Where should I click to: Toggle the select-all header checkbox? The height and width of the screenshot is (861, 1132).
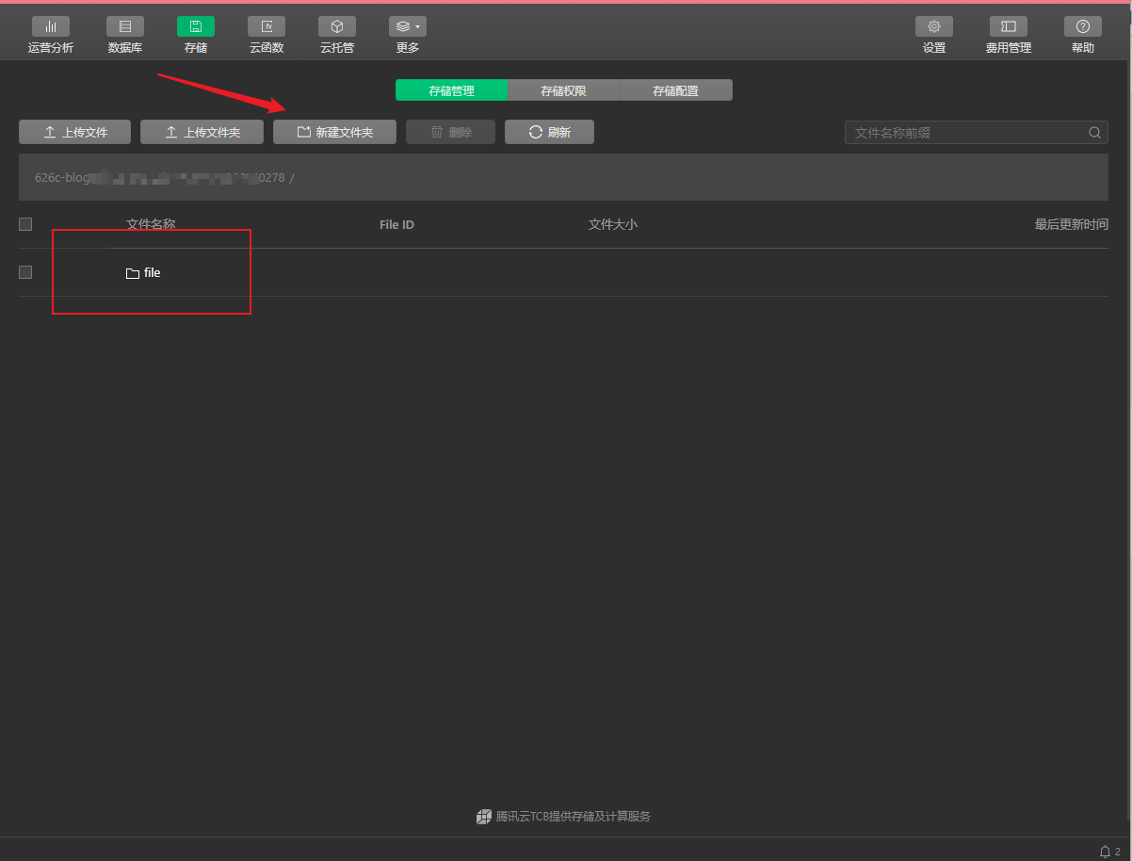(x=25, y=224)
